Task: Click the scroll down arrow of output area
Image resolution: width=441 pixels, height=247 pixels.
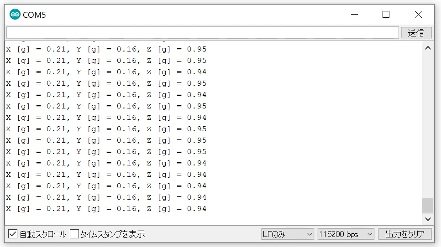Action: 428,219
